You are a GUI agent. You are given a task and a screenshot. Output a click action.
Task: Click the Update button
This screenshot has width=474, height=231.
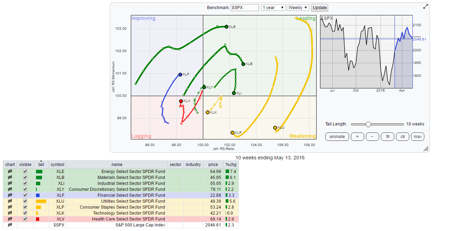(319, 8)
